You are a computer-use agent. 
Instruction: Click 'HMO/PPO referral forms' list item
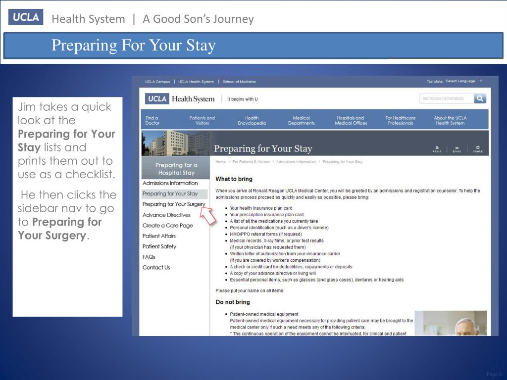[266, 234]
